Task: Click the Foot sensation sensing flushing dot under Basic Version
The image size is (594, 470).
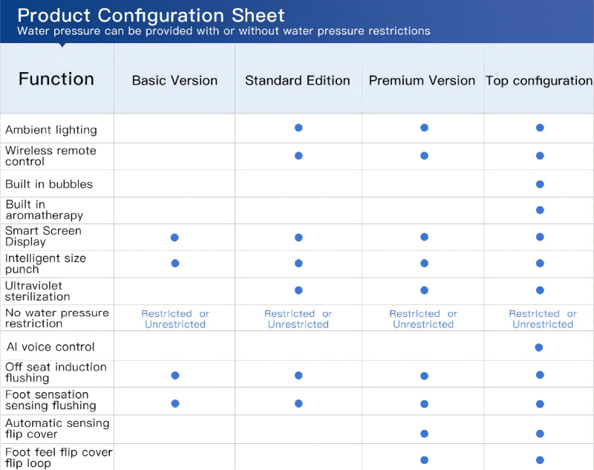Action: 174,404
